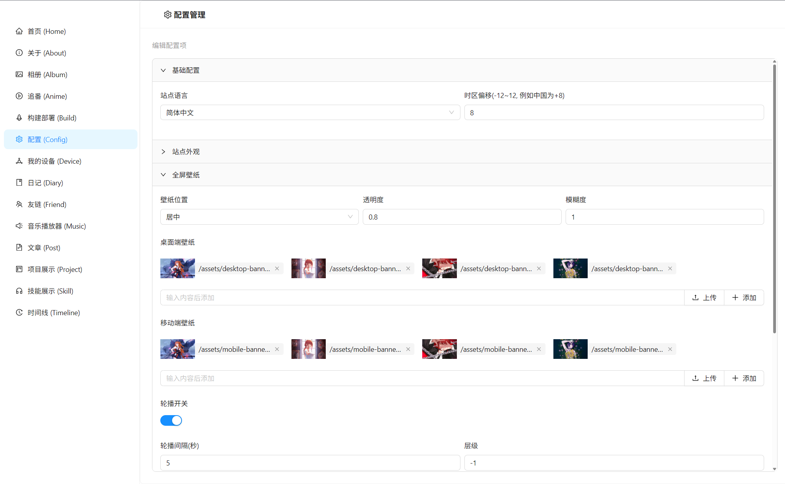Click the desktop wallpaper path input
Screen dimensions: 785x484
422,297
